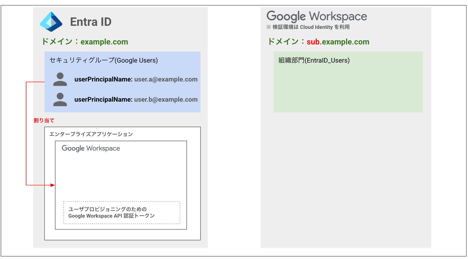Click the user.b person icon
This screenshot has width=468, height=259.
(x=60, y=99)
